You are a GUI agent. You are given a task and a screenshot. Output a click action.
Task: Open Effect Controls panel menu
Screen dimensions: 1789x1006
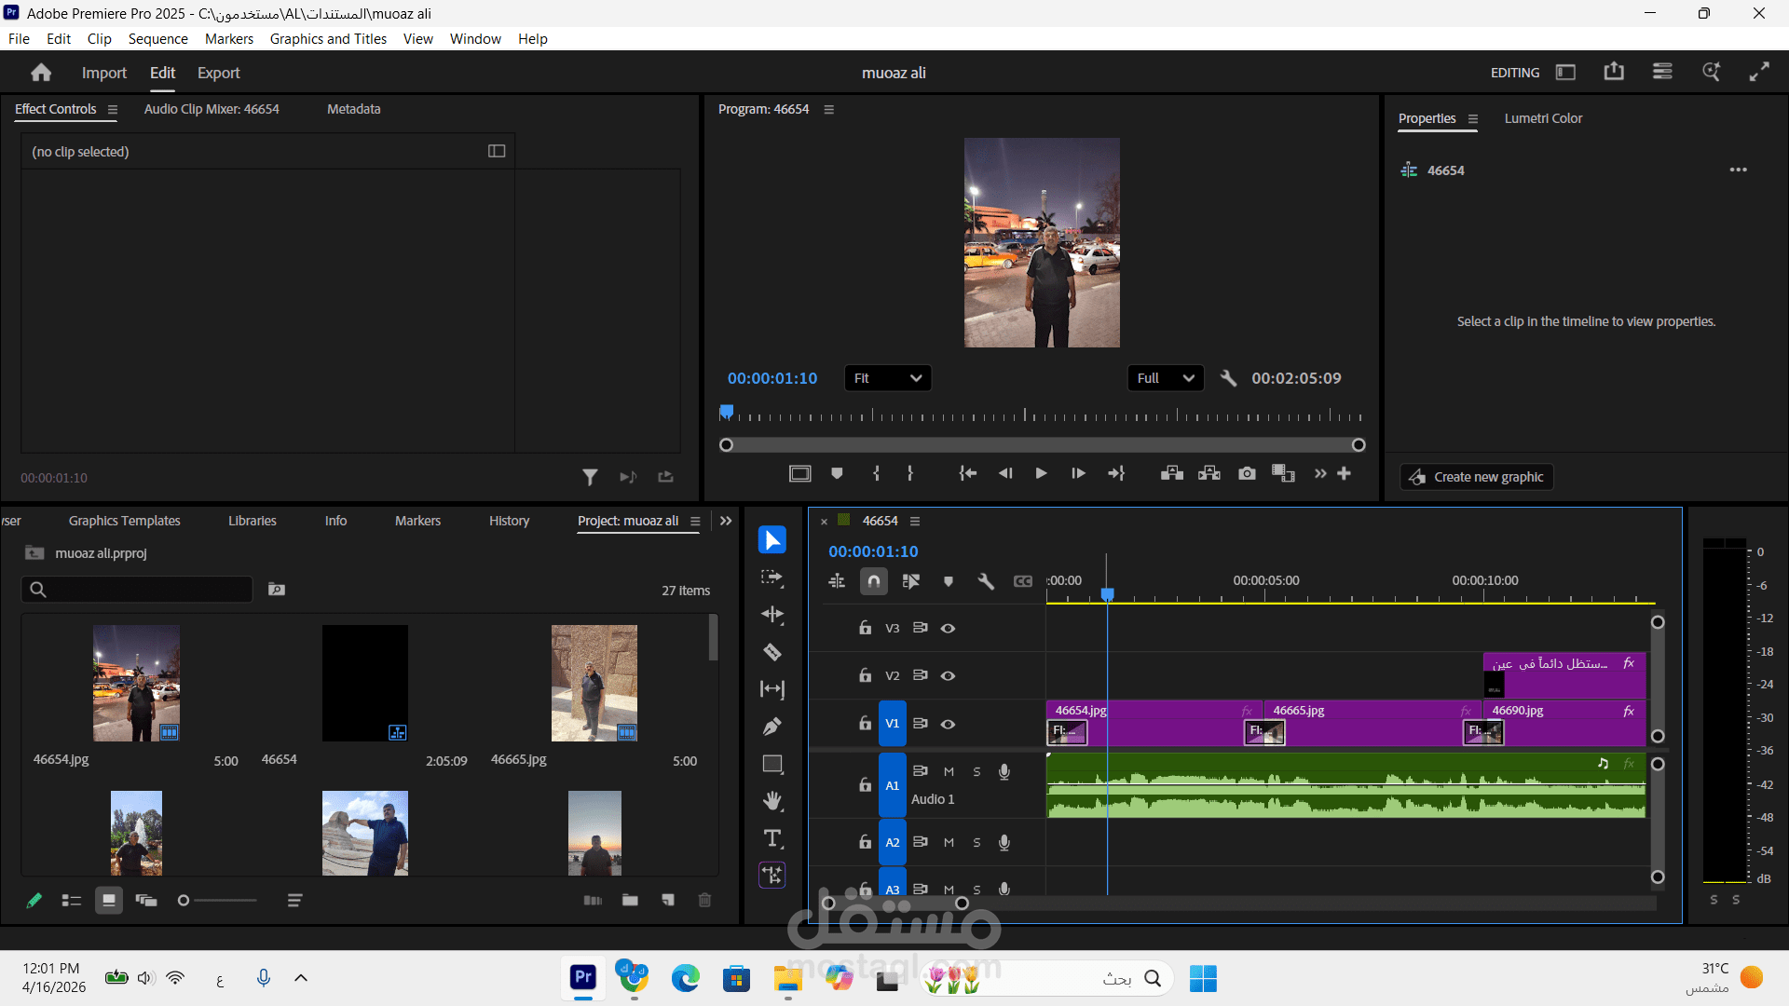point(113,109)
